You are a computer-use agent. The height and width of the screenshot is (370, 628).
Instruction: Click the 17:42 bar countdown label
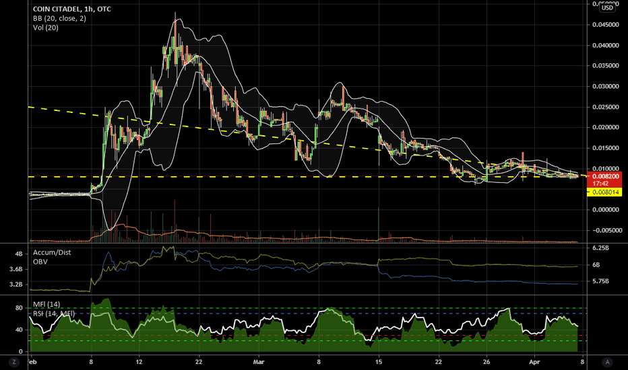[x=600, y=184]
